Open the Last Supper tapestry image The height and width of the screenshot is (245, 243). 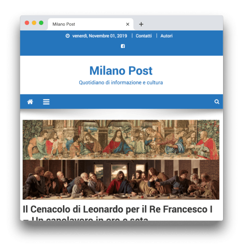(121, 140)
